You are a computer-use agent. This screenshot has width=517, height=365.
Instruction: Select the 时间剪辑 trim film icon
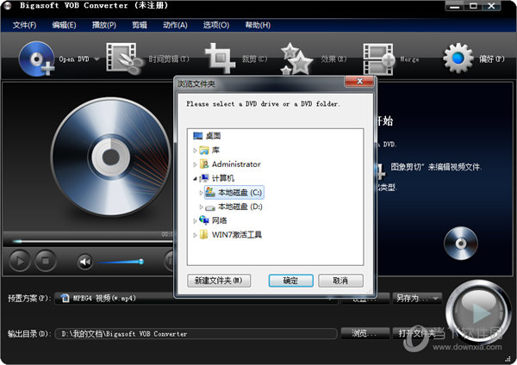tap(123, 59)
